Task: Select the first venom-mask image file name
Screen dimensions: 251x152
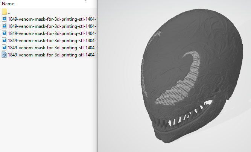Action: 52,19
